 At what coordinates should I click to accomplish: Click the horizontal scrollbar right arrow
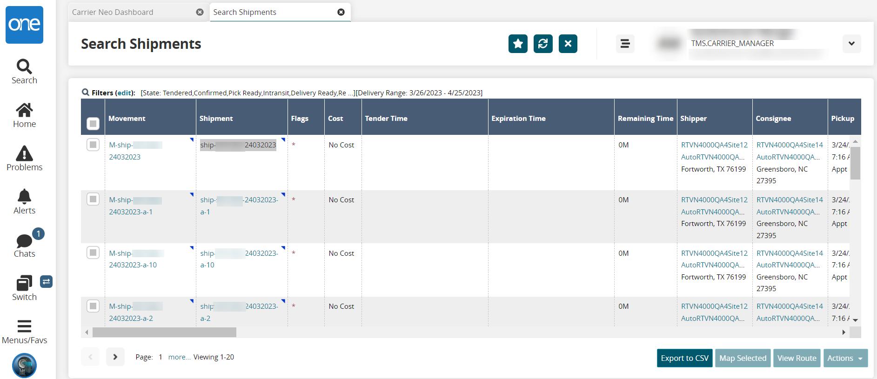click(x=844, y=332)
